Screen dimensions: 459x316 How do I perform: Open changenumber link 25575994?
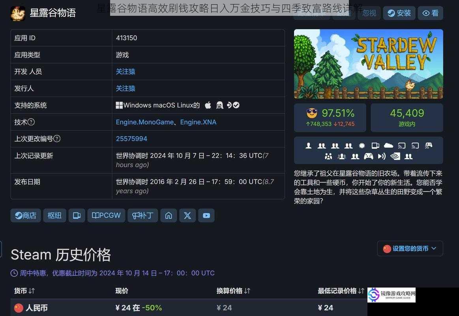pyautogui.click(x=131, y=139)
